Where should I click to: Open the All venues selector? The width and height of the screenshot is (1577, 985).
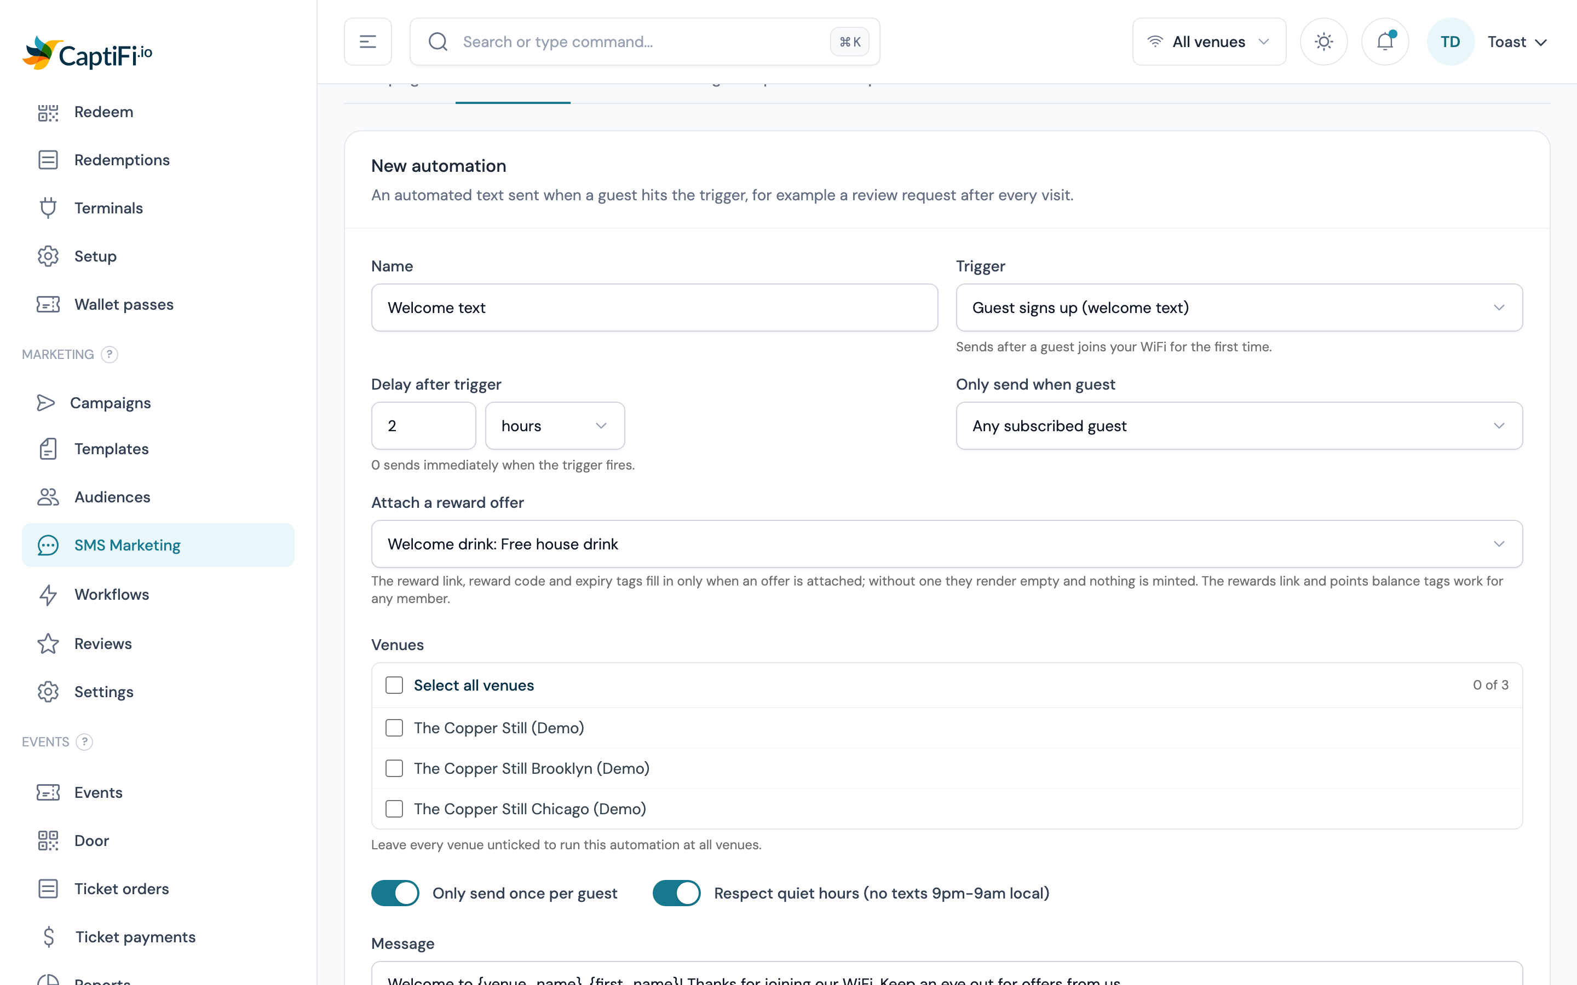(x=1209, y=42)
